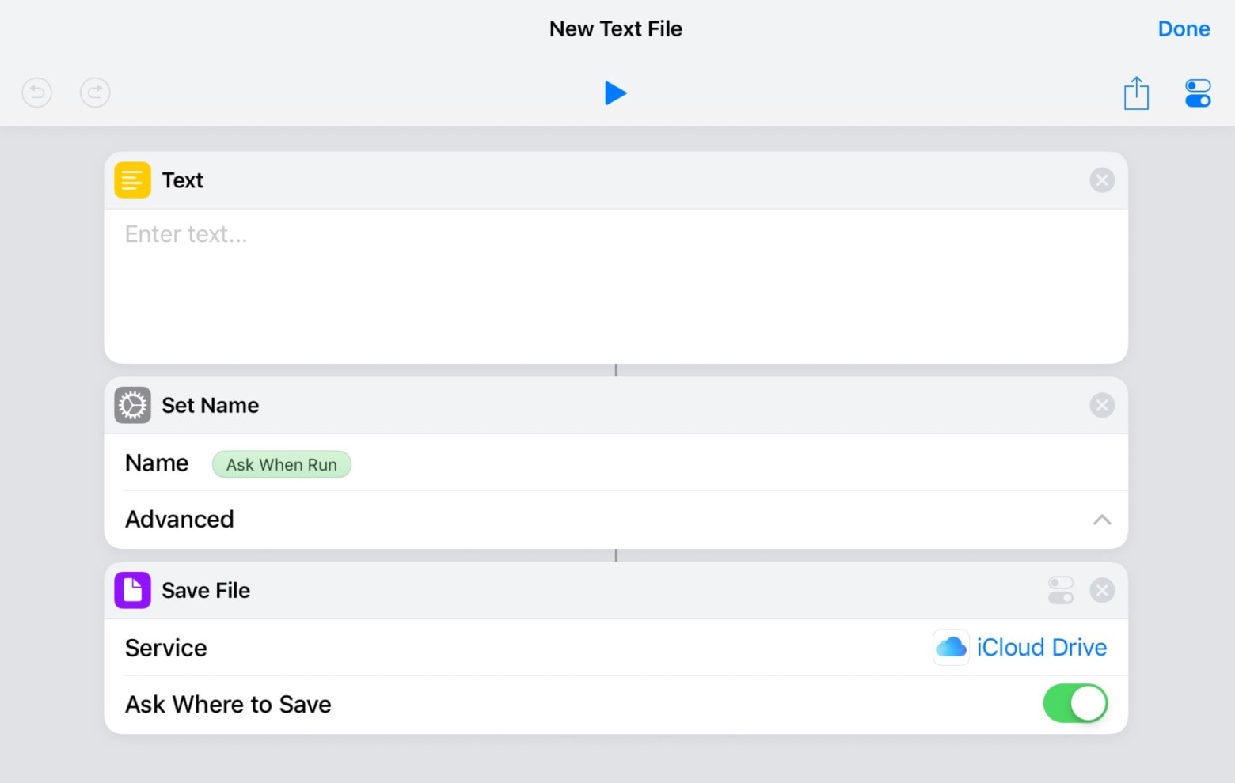Run the shortcut with the play button
This screenshot has height=783, width=1235.
[x=616, y=93]
